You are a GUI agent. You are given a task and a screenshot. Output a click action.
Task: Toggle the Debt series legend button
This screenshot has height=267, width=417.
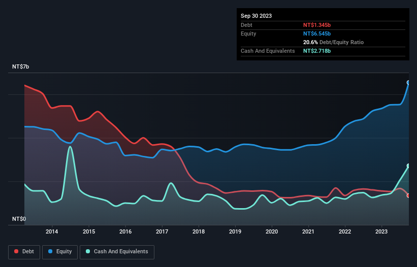click(24, 252)
